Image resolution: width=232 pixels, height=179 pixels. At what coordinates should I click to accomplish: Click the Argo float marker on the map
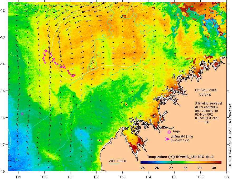pyautogui.click(x=22, y=114)
